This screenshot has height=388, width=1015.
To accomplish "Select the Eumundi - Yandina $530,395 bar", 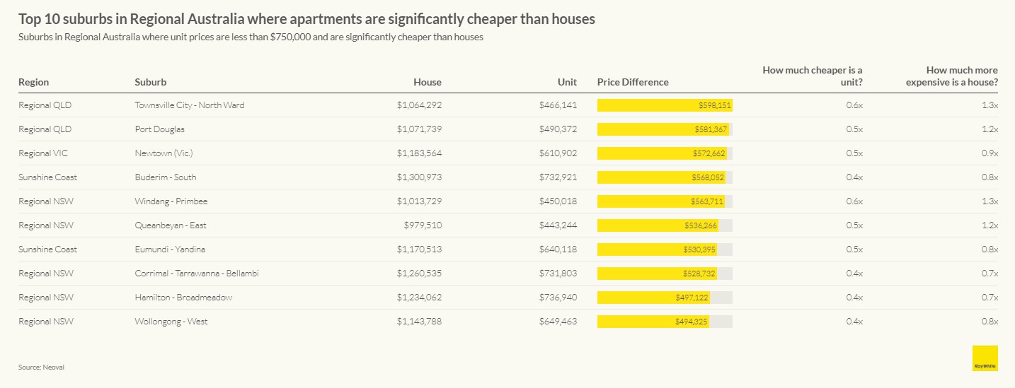I will tap(656, 249).
